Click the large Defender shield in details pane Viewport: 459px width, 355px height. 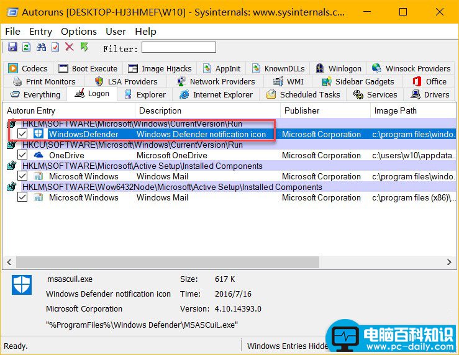point(22,284)
